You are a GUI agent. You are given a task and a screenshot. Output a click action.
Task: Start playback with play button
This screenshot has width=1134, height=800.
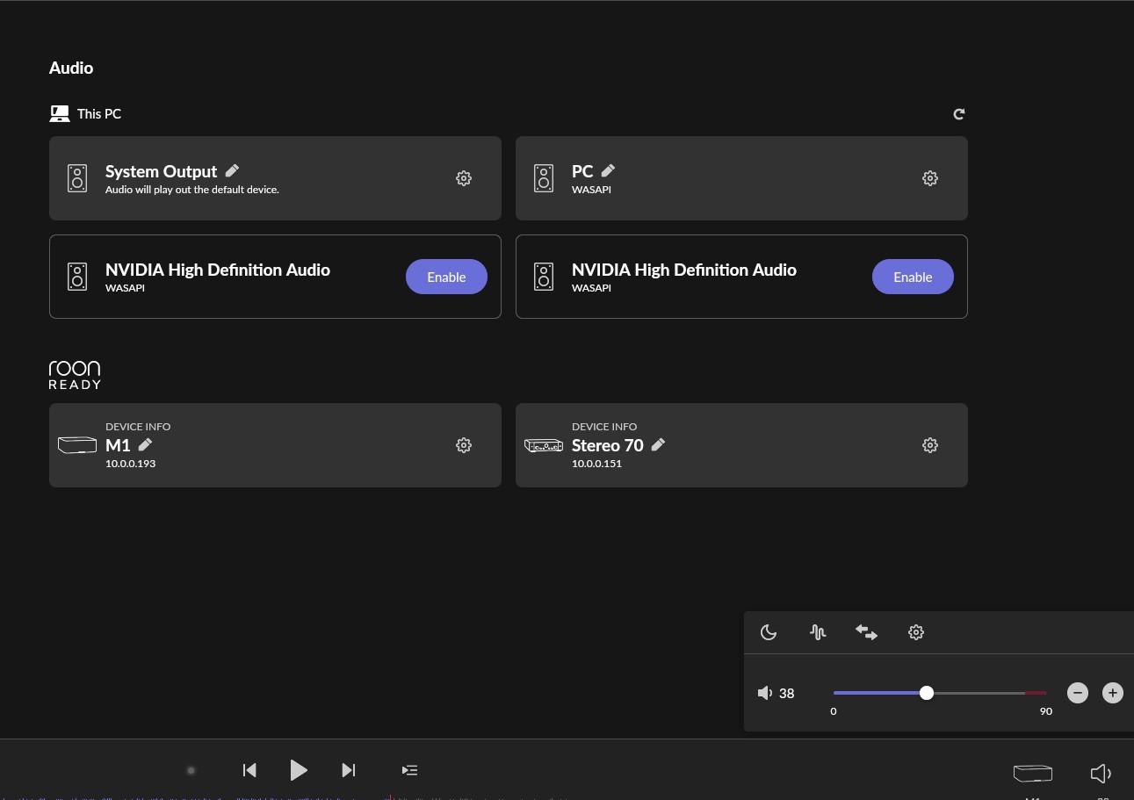coord(299,770)
